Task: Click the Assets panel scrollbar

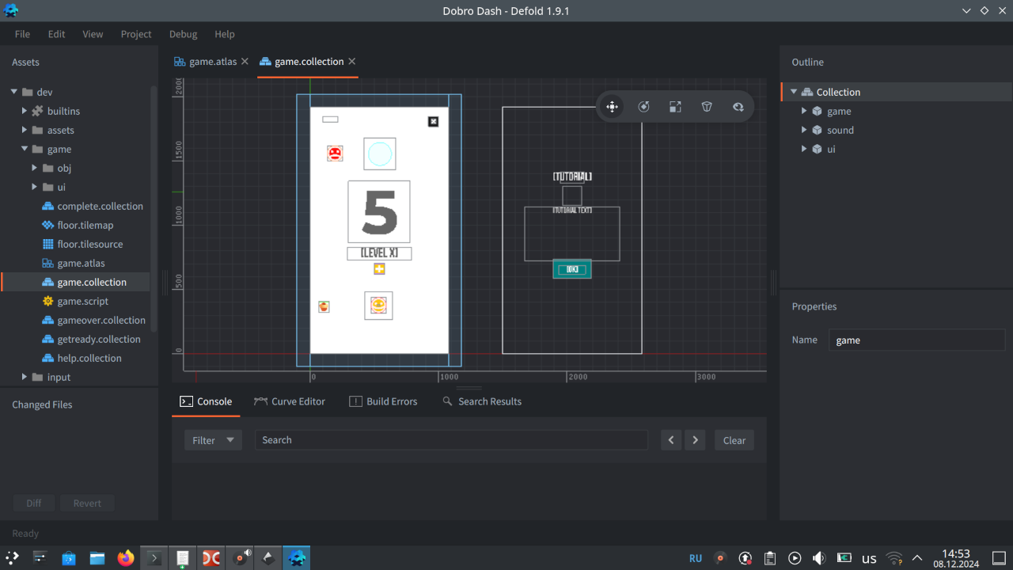Action: click(x=154, y=209)
